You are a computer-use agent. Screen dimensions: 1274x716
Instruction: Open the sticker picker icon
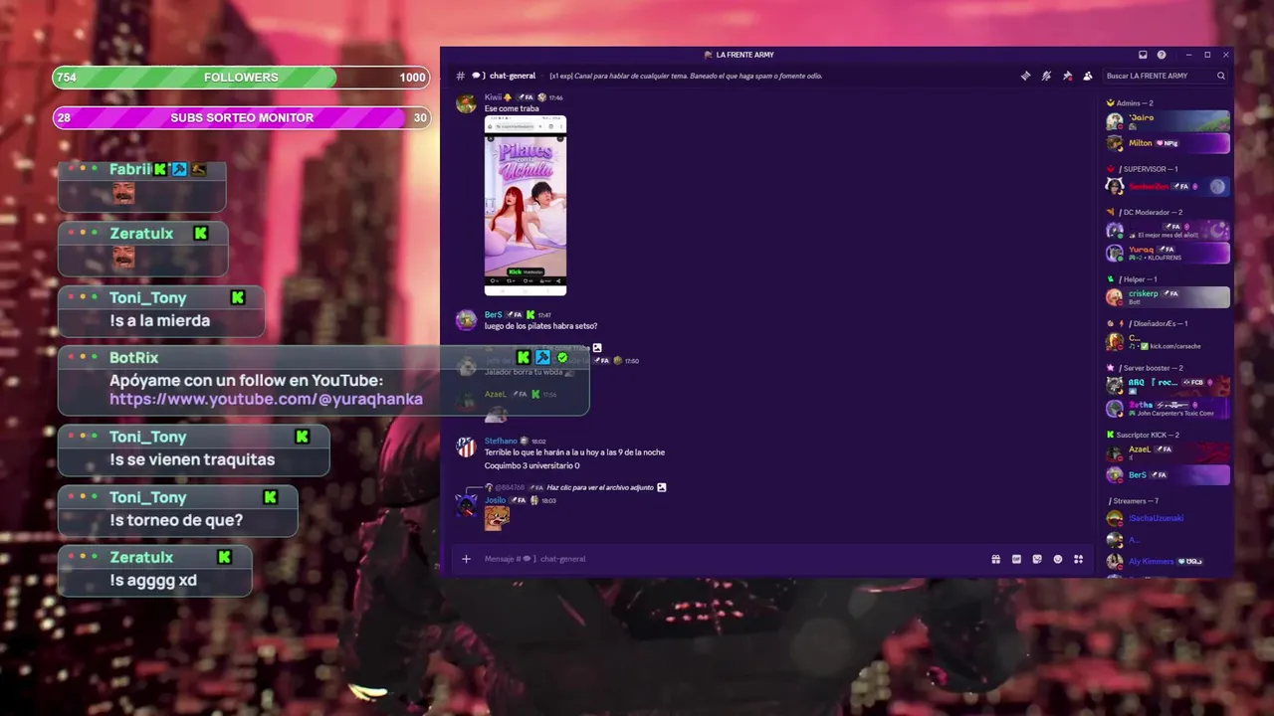tap(1037, 559)
